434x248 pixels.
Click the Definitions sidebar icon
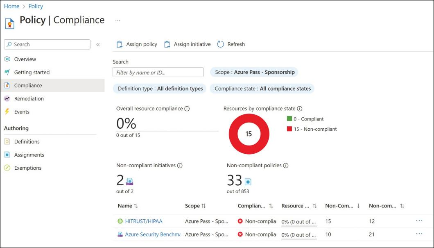(7, 141)
